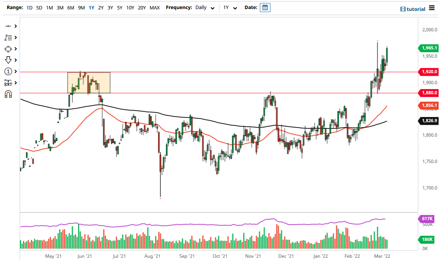Set range to 2Y
Screen dimensions: 442x263
tap(101, 8)
